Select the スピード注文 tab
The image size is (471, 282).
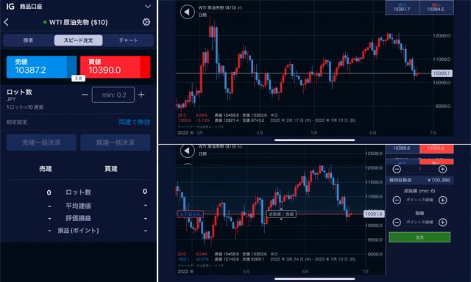[x=78, y=40]
